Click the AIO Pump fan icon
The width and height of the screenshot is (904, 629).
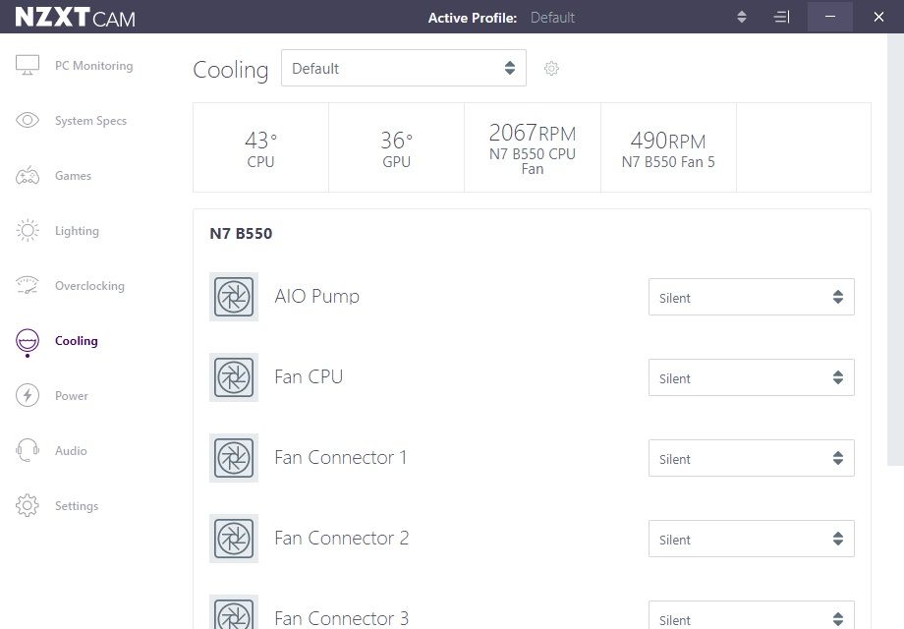pos(234,297)
